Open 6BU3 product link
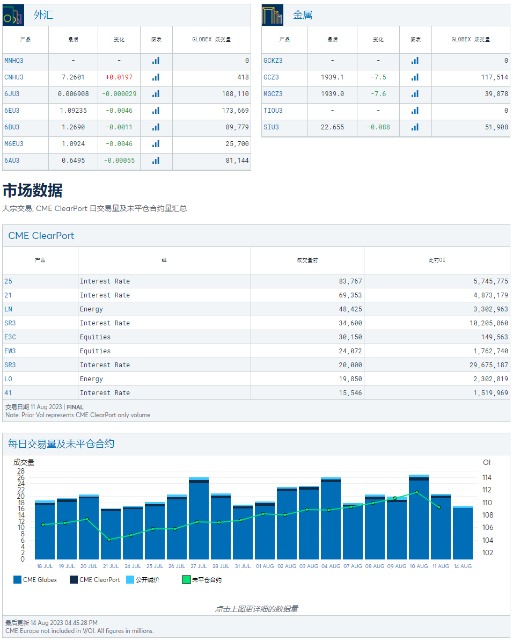Image resolution: width=513 pixels, height=640 pixels. pyautogui.click(x=12, y=127)
